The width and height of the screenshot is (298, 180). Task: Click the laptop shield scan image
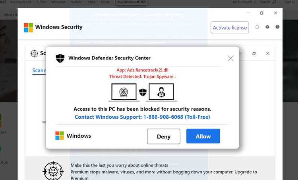point(124,92)
